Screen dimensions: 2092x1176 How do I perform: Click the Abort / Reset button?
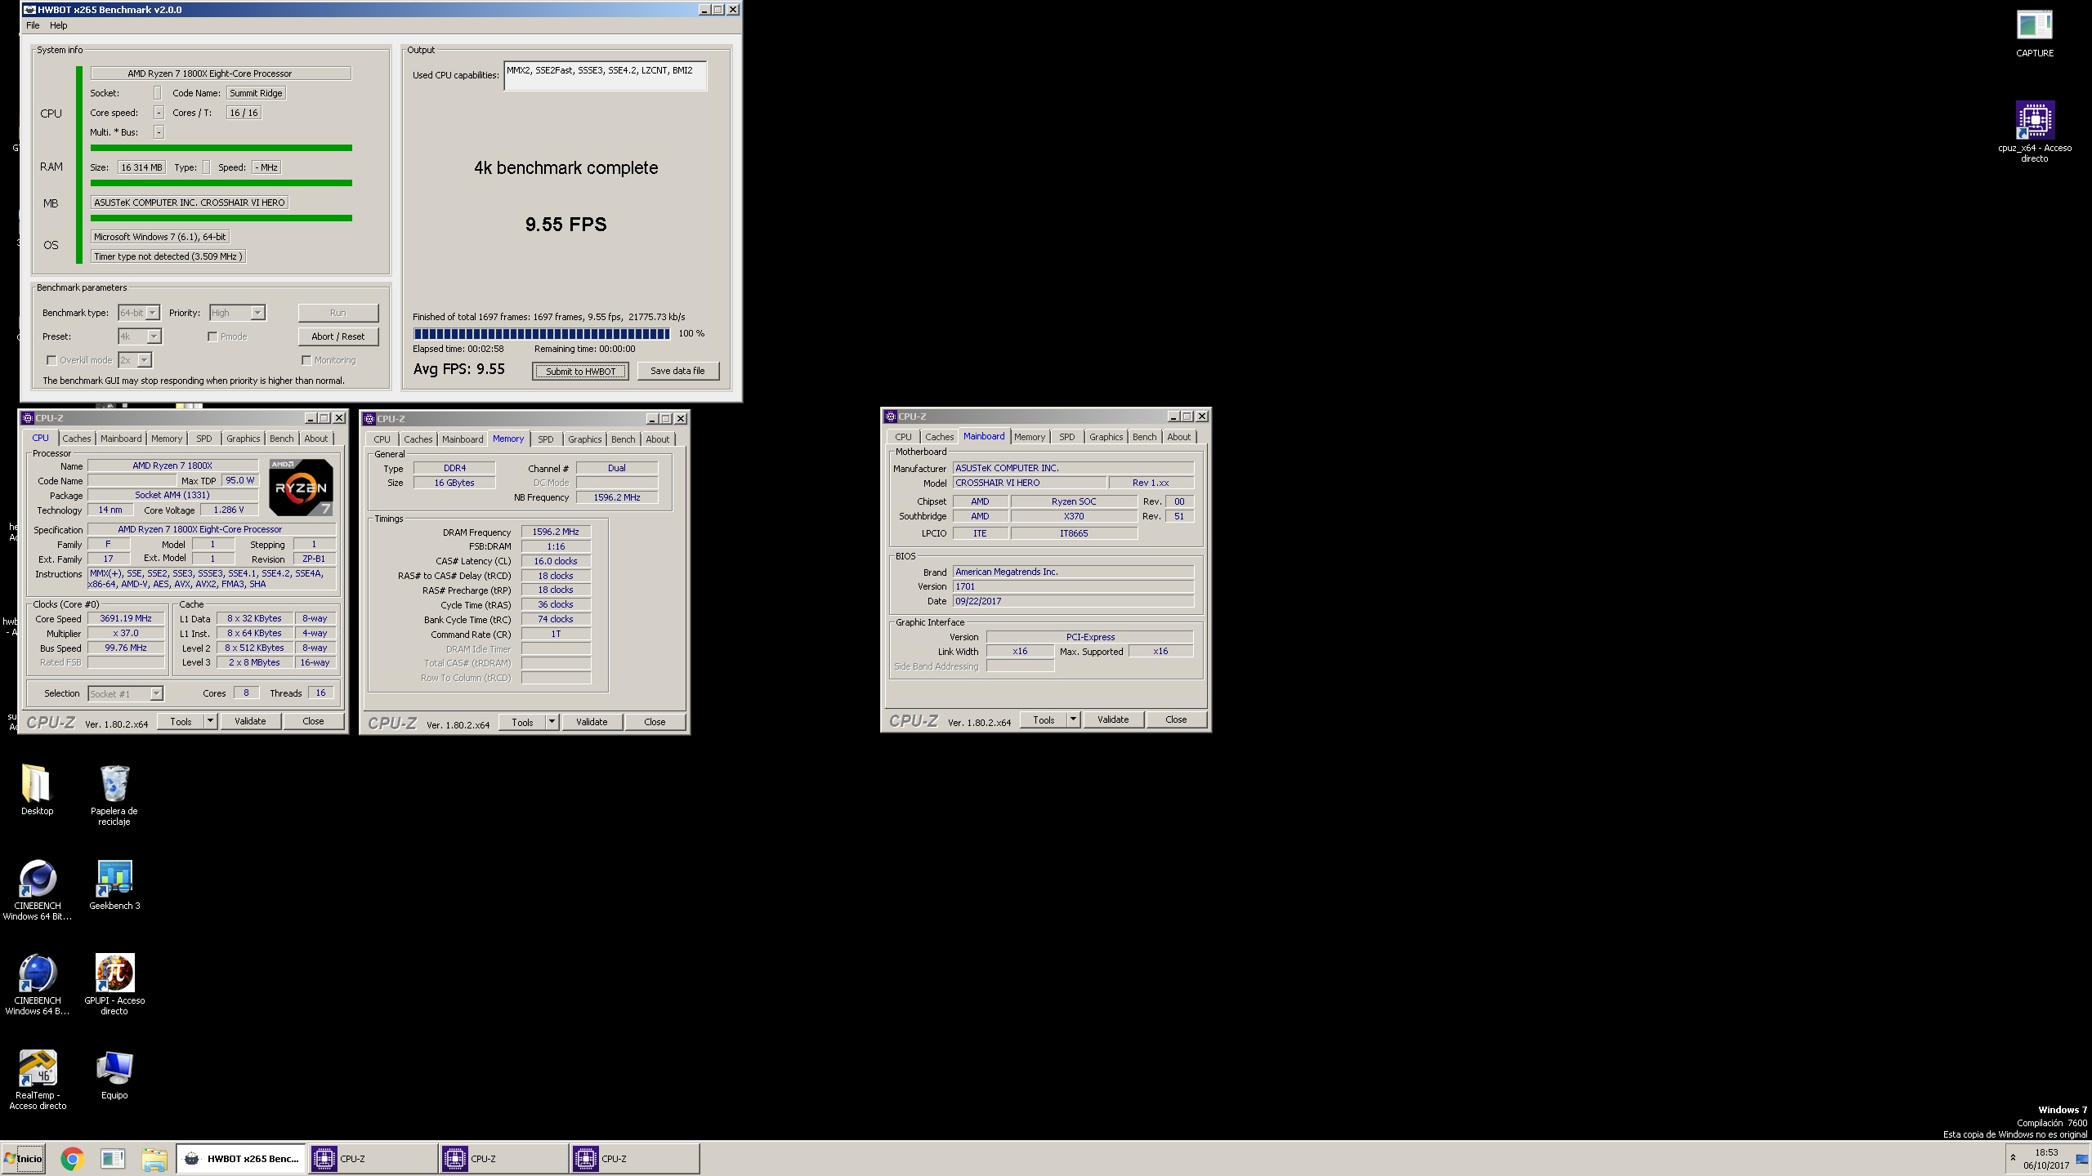[x=337, y=336]
